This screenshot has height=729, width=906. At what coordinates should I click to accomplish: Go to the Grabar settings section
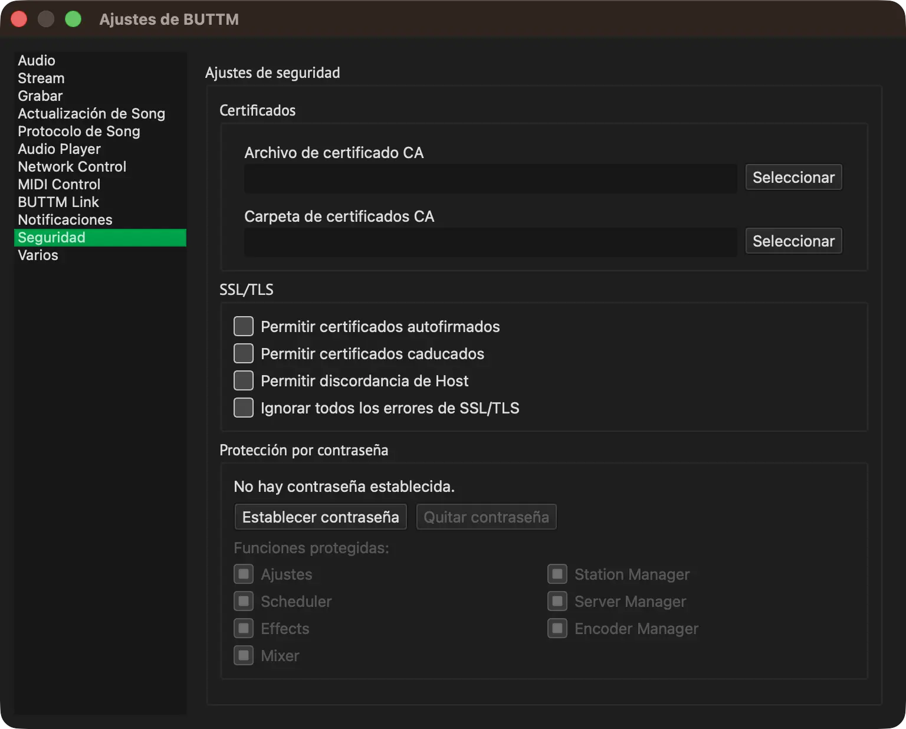point(100,96)
